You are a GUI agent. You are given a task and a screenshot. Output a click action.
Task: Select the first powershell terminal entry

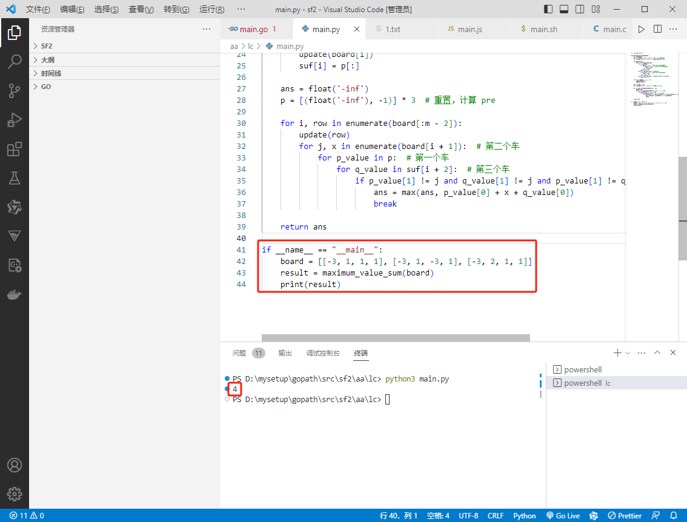point(617,369)
